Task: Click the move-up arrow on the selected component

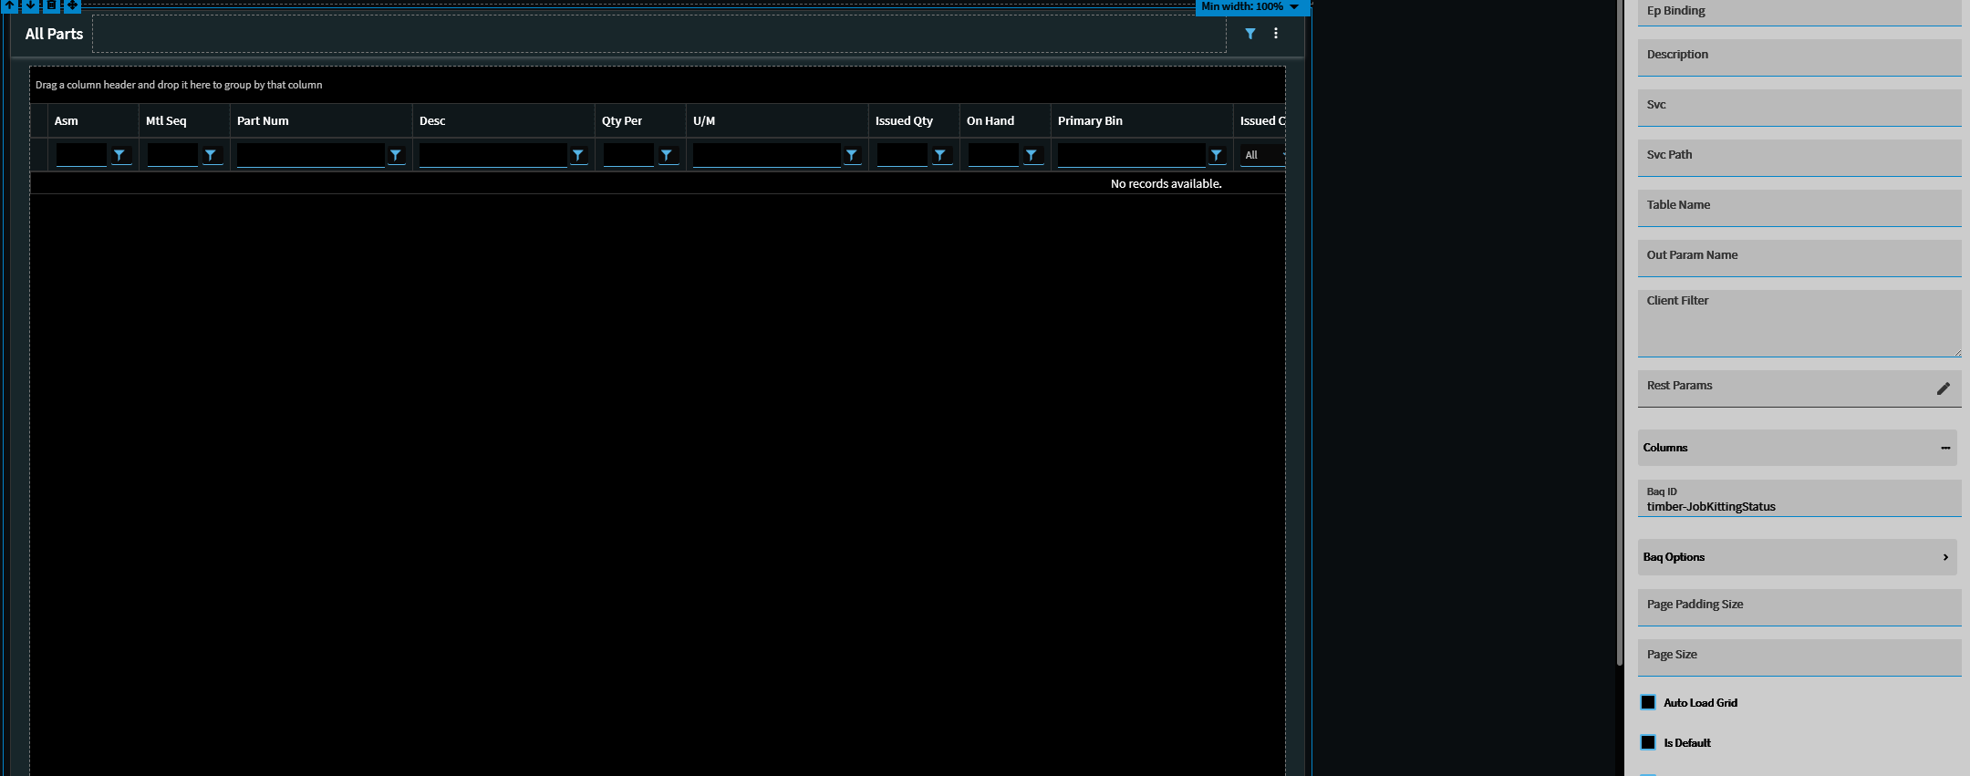Action: 10,5
